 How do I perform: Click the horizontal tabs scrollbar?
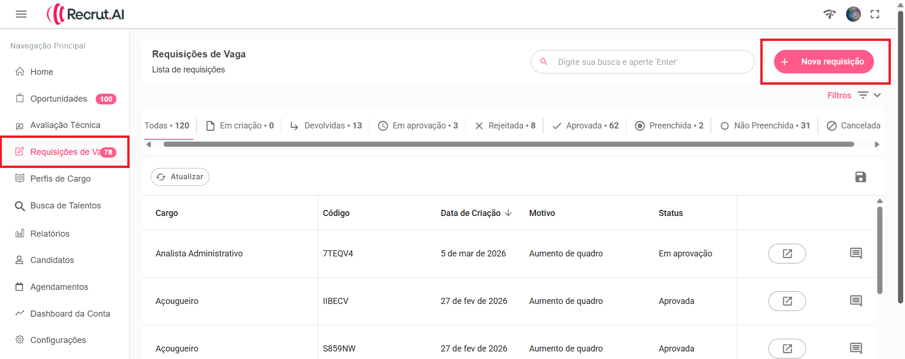pyautogui.click(x=508, y=144)
